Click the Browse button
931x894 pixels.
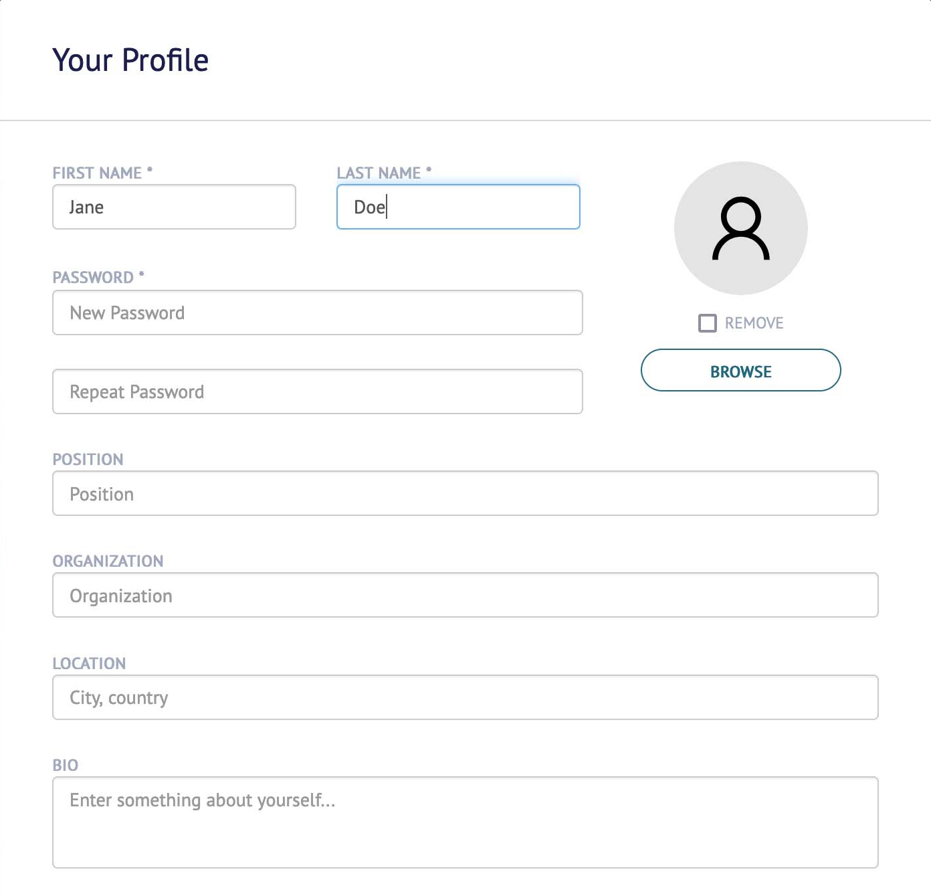(x=740, y=370)
